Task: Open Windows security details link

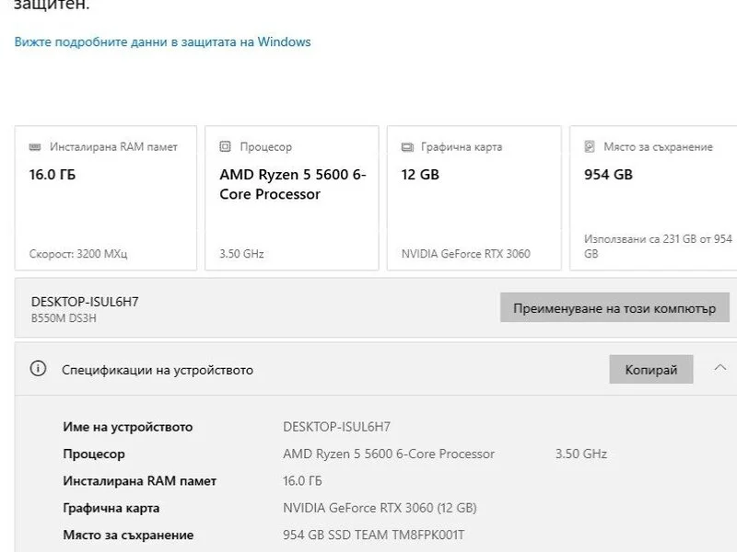Action: pyautogui.click(x=163, y=41)
